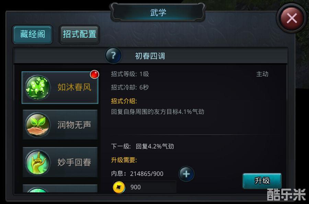Click the question mark help icon
309x204 pixels.
[113, 56]
